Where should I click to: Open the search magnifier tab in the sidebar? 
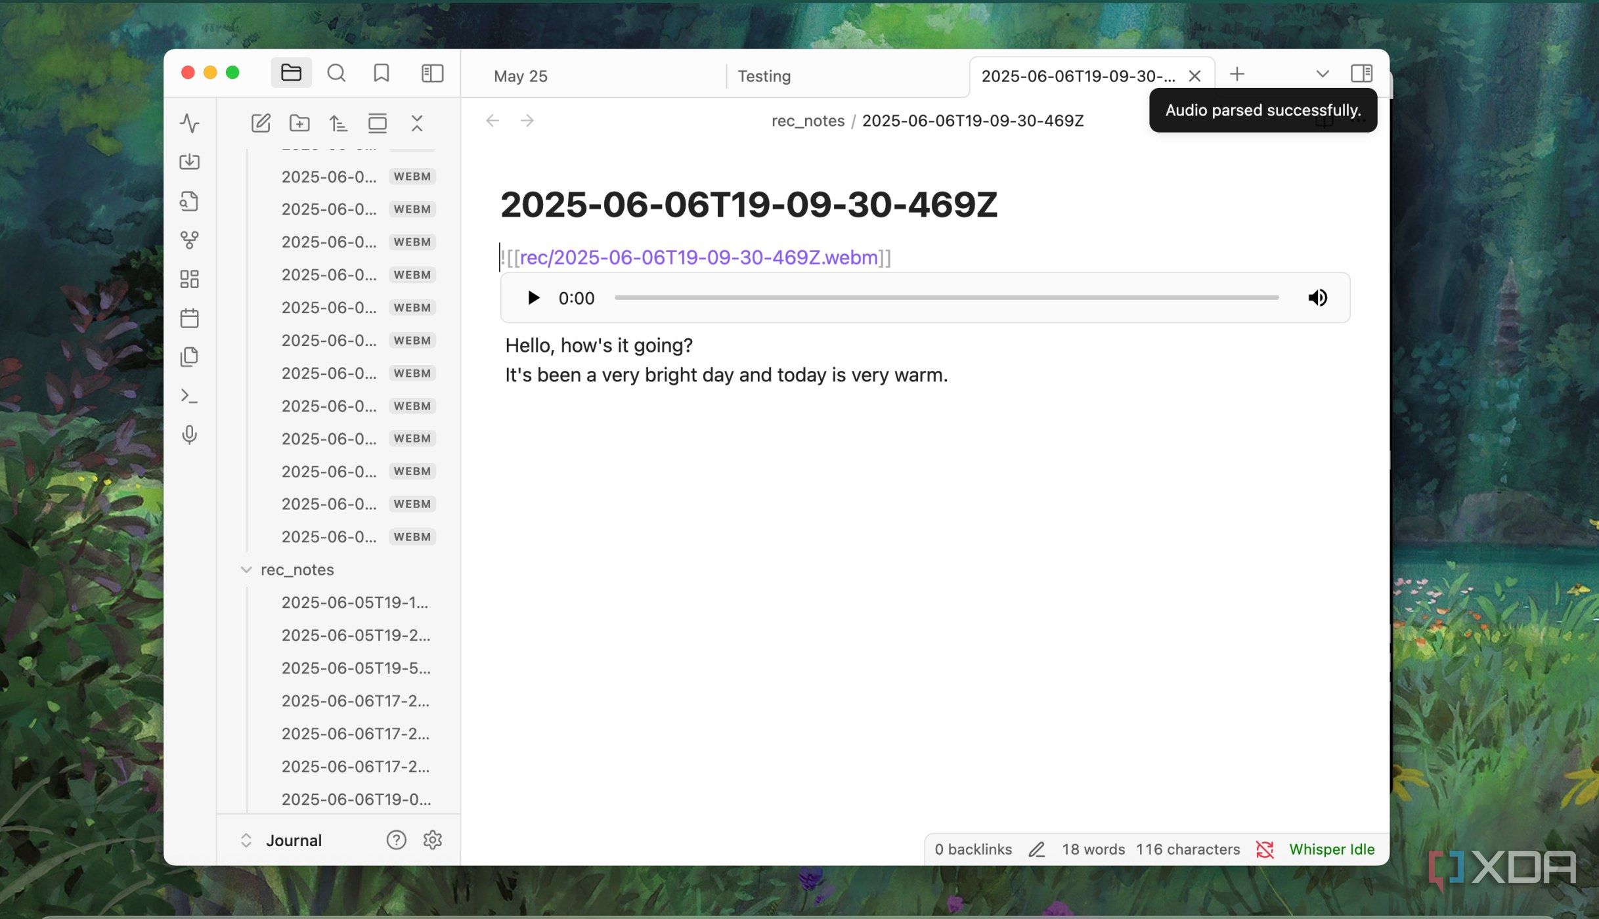pos(336,73)
